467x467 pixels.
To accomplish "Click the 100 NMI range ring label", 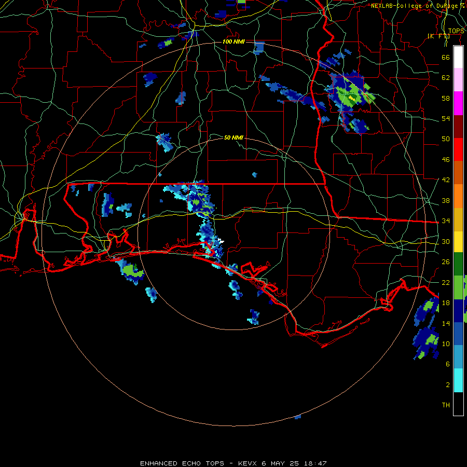I will [233, 42].
